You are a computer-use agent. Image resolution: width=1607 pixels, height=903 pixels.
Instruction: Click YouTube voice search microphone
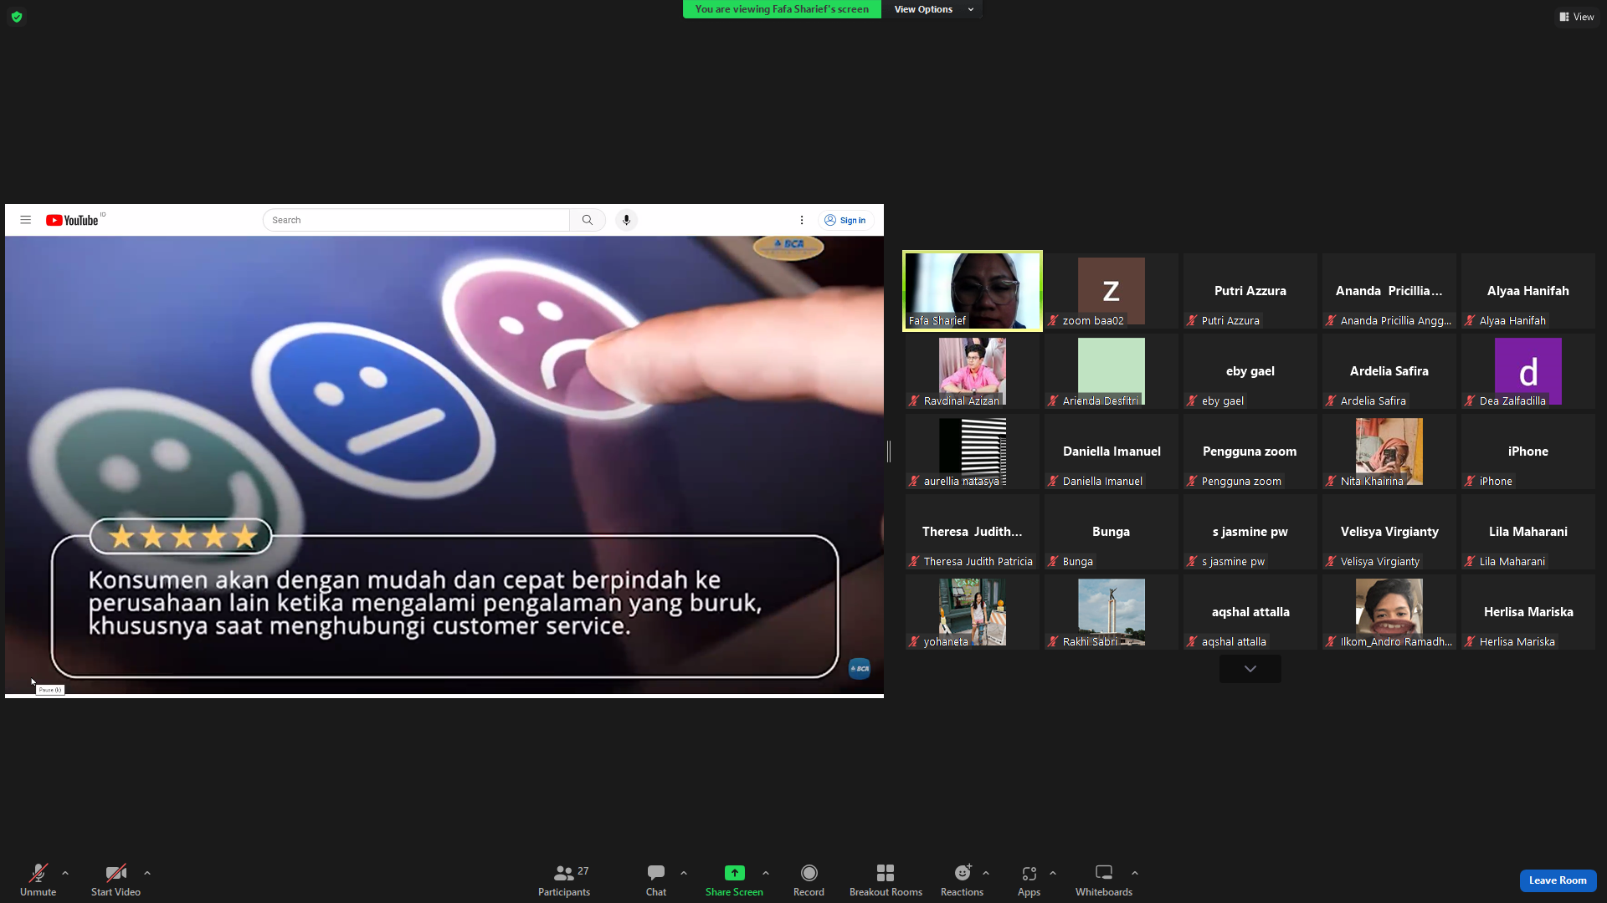pyautogui.click(x=626, y=220)
